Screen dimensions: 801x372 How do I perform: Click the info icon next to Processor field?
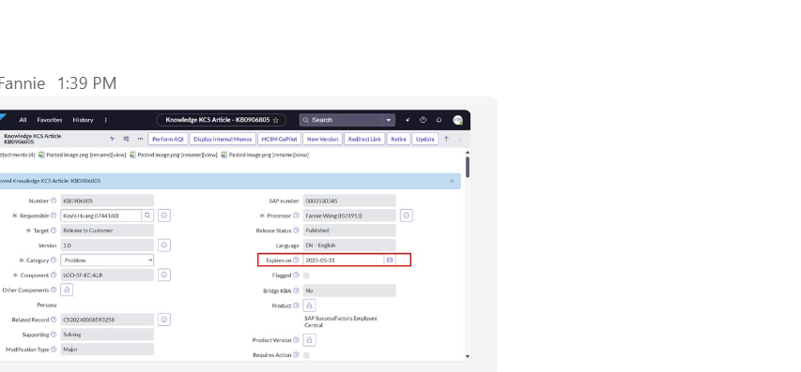click(x=406, y=216)
